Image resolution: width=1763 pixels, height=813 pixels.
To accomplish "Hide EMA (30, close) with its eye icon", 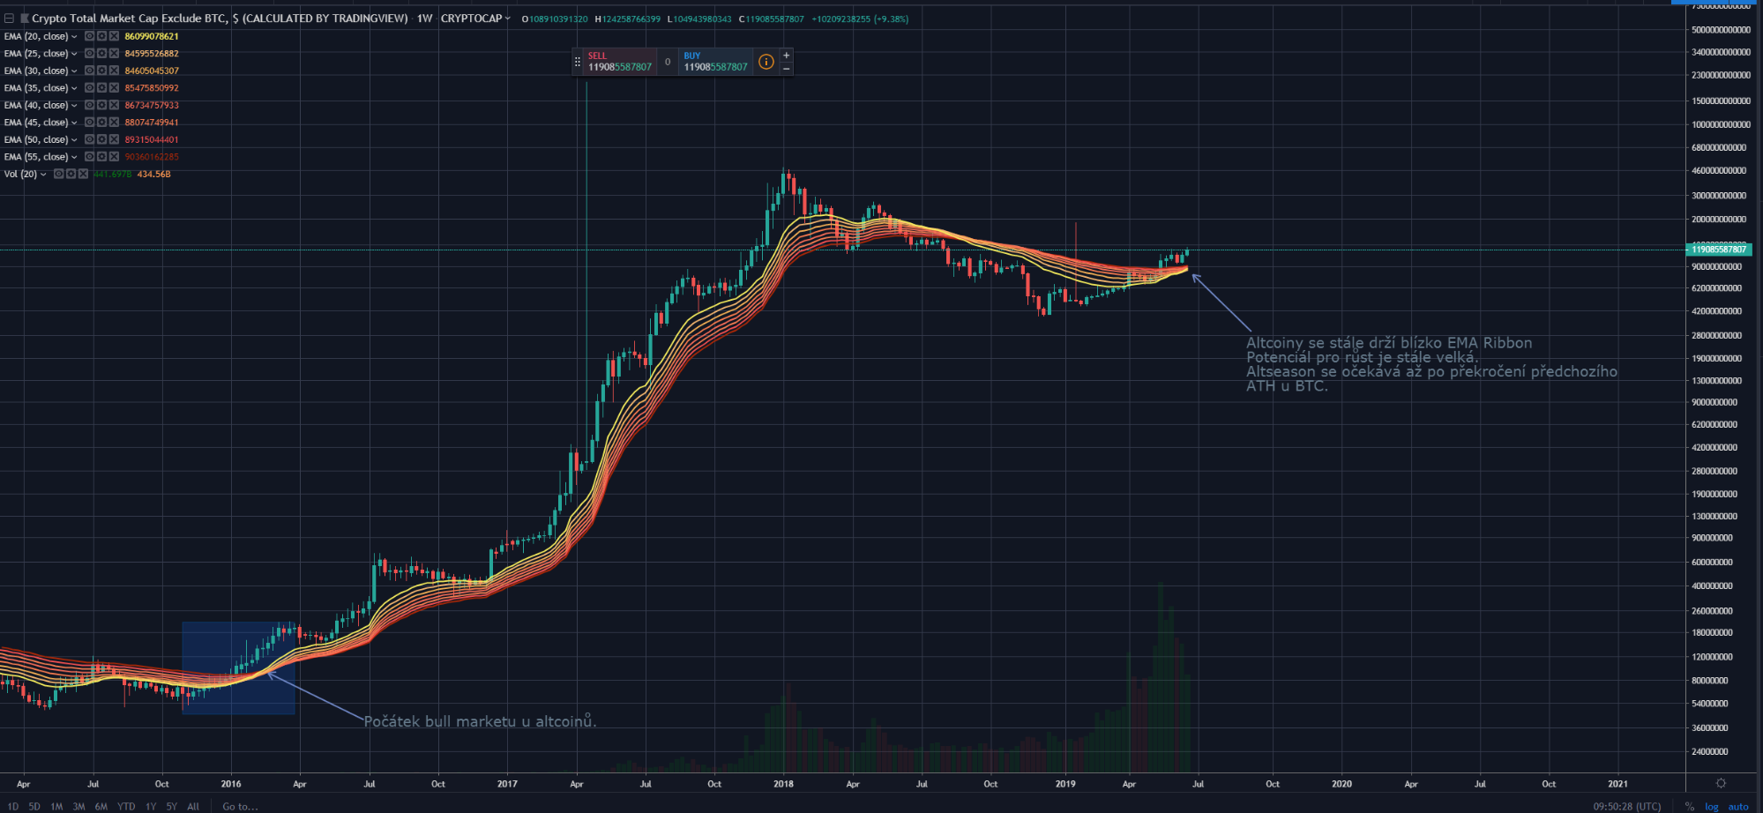I will pyautogui.click(x=89, y=71).
